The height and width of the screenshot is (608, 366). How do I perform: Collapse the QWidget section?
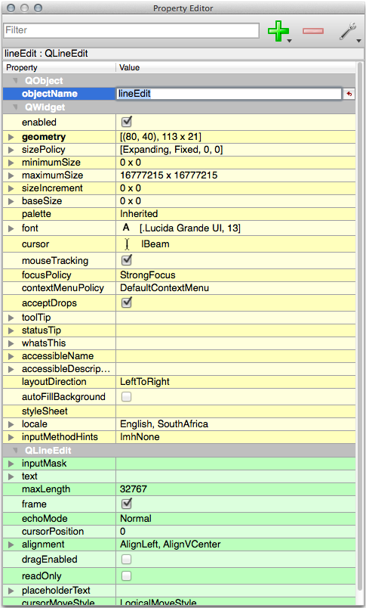[16, 107]
